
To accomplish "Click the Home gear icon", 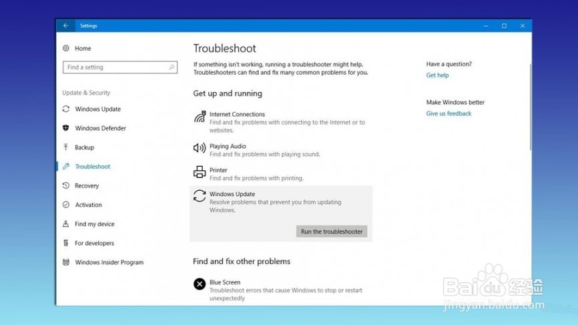I will pos(66,48).
